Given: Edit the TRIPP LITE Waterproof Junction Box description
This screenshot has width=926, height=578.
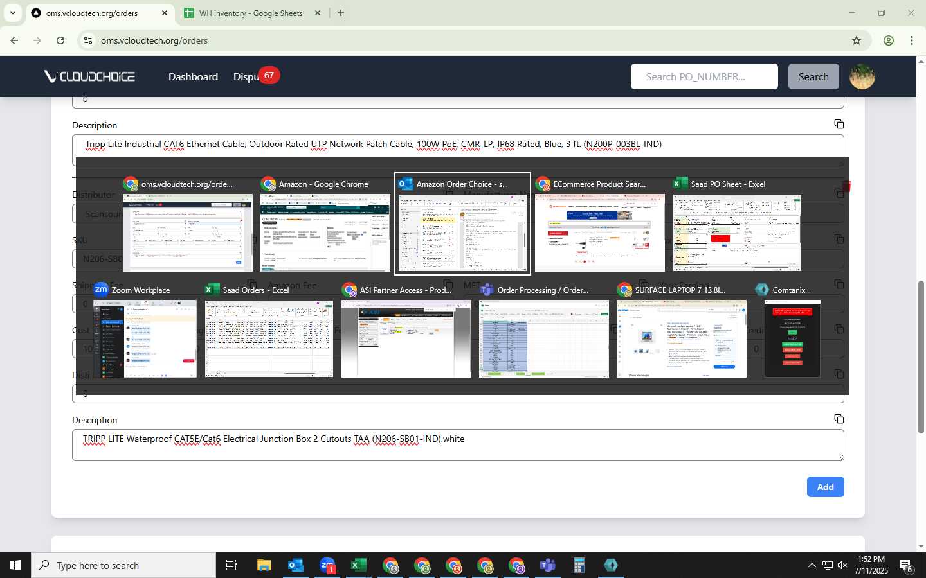Looking at the screenshot, I should (458, 445).
